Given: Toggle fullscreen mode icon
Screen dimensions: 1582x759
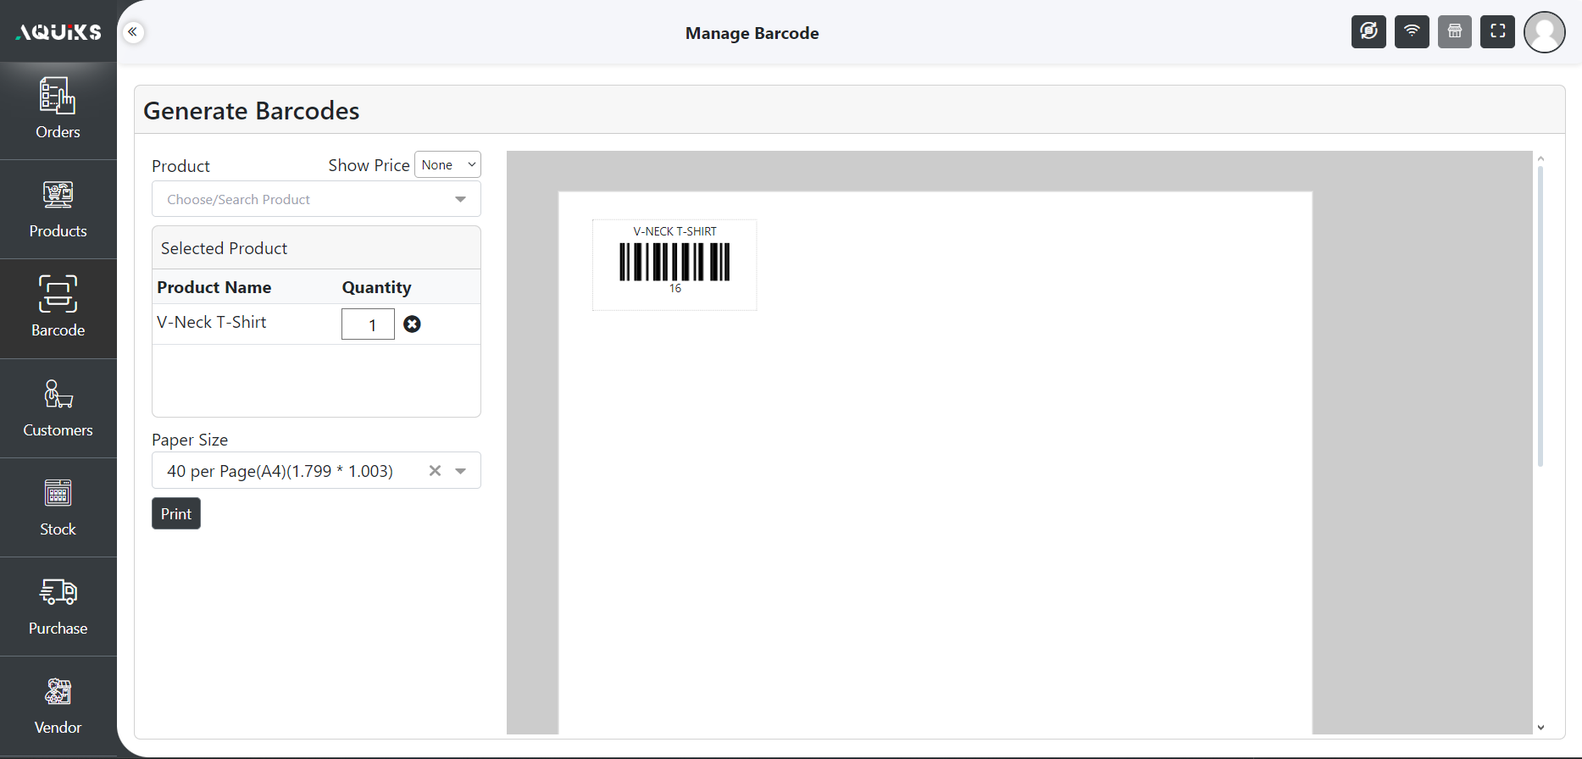Looking at the screenshot, I should pos(1497,32).
